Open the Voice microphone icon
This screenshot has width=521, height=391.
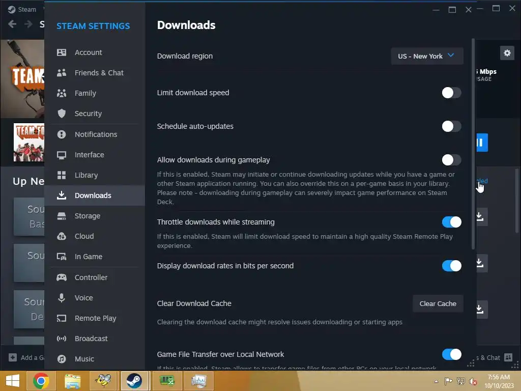(62, 297)
